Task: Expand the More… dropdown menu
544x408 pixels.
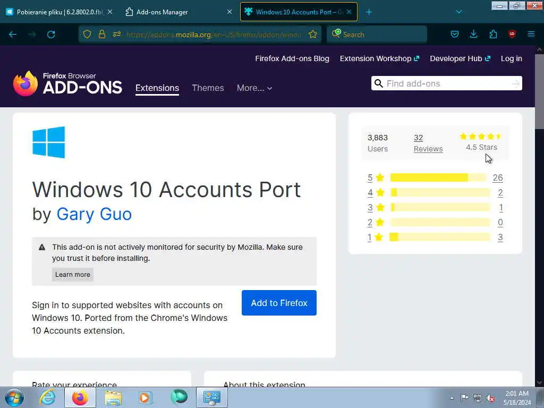Action: [254, 88]
